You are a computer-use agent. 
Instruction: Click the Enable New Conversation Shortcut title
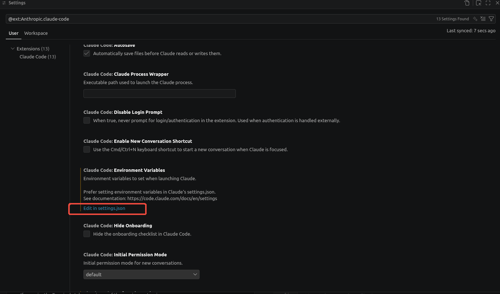pyautogui.click(x=138, y=141)
